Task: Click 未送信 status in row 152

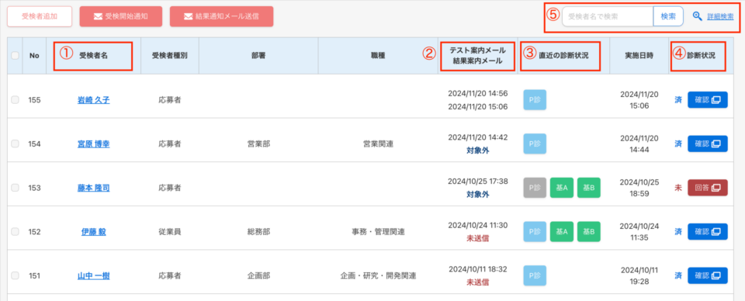Action: [x=477, y=238]
